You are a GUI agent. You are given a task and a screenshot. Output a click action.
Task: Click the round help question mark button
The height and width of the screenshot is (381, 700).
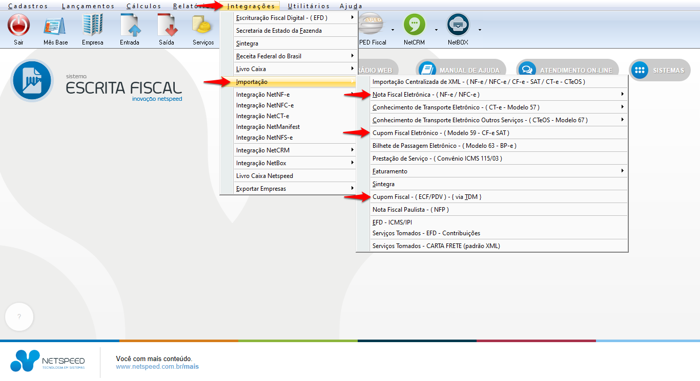(19, 317)
